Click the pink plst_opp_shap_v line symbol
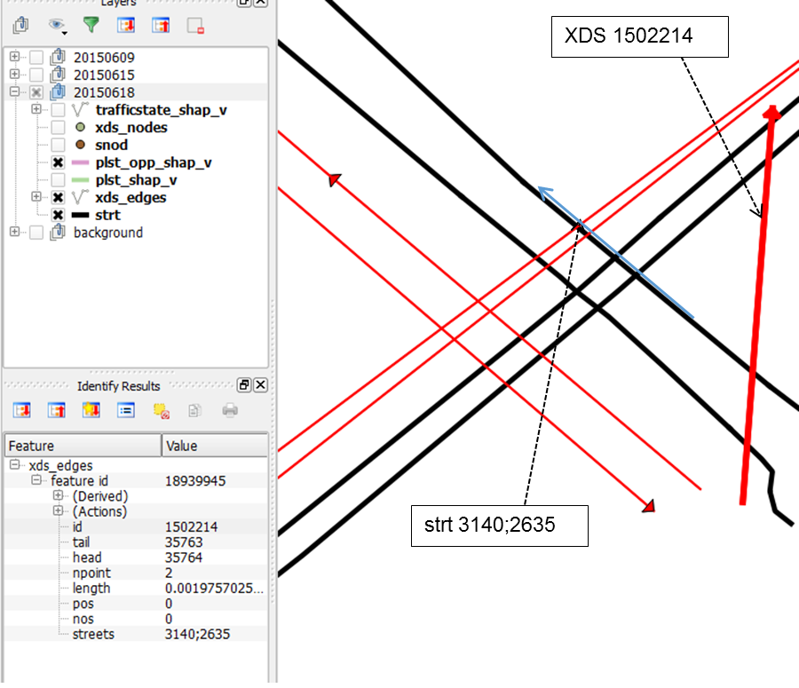 [80, 162]
